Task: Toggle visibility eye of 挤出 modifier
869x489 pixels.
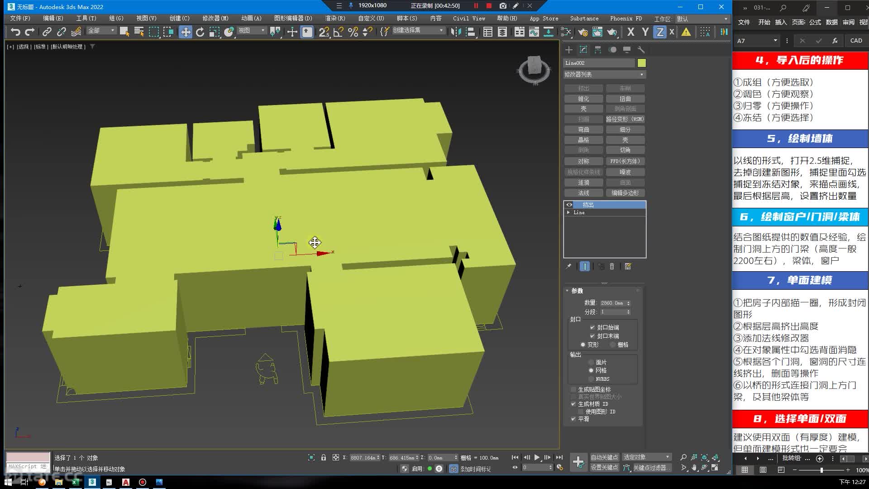Action: tap(569, 205)
